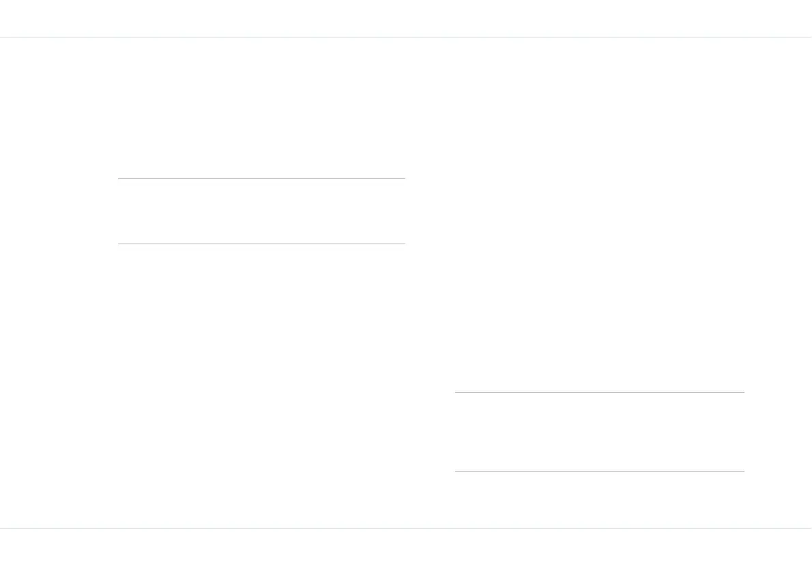Click empty space below the right column block
This screenshot has height=573, width=812.
click(x=600, y=499)
